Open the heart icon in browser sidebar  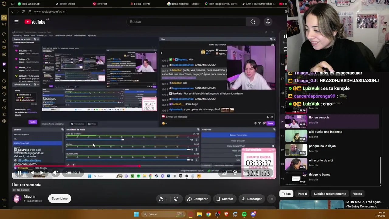[x=4, y=94]
